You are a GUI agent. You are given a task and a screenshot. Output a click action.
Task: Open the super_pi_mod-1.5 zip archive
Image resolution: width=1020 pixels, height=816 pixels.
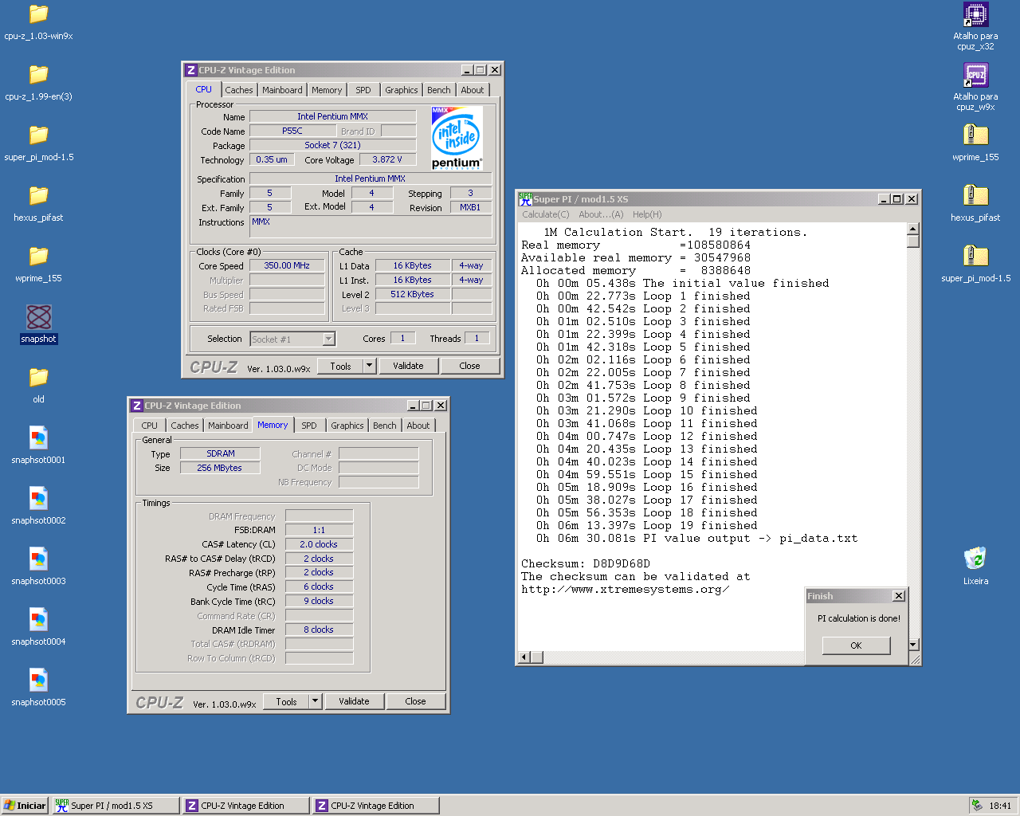tap(37, 137)
